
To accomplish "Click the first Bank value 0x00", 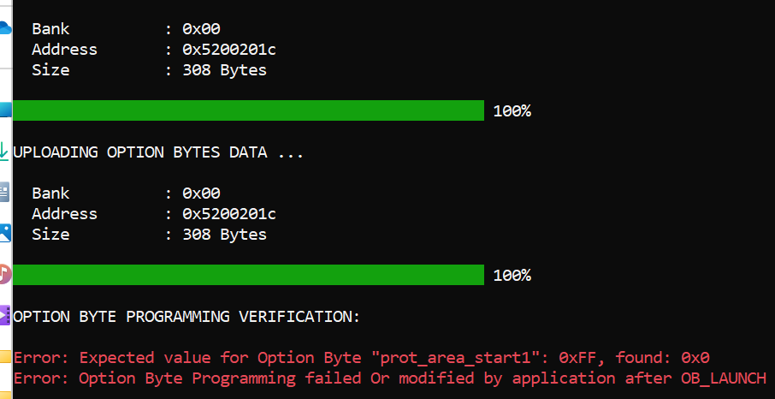I will point(200,29).
